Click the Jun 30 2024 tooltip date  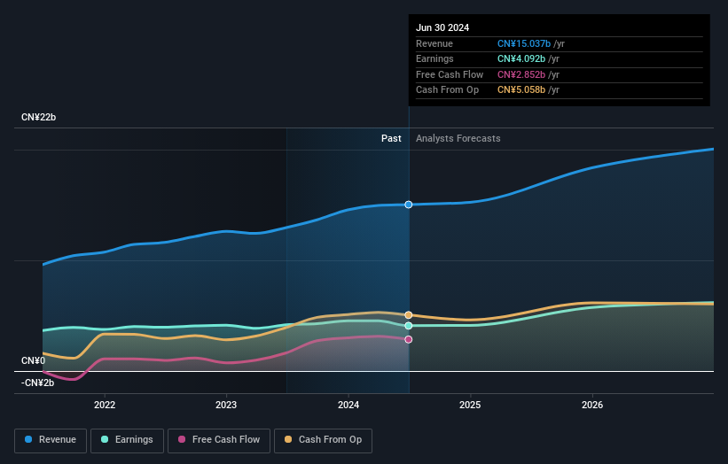[x=442, y=27]
